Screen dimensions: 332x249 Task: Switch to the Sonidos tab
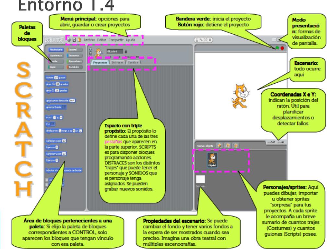click(x=133, y=63)
